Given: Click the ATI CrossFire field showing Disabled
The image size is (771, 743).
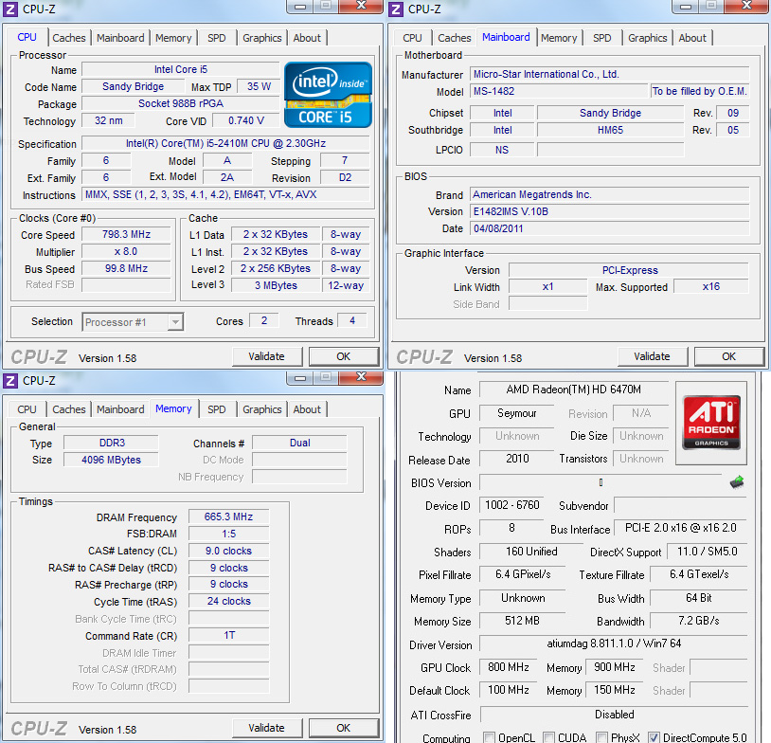Looking at the screenshot, I should tap(614, 715).
